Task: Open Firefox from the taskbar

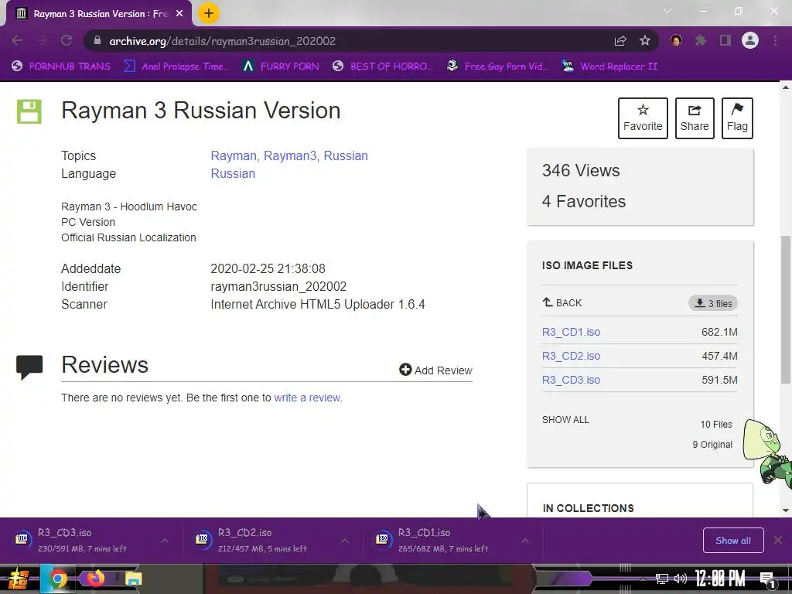Action: coord(95,578)
